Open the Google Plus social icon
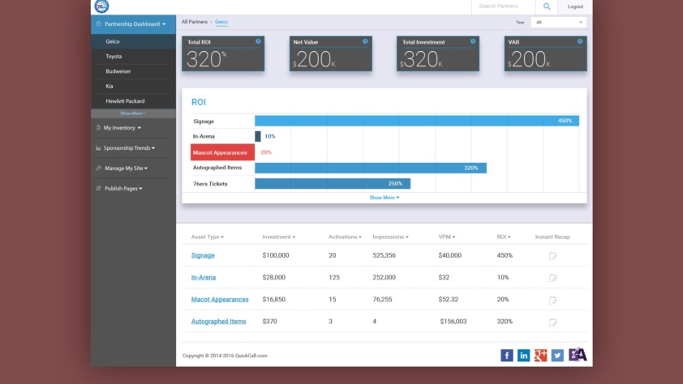 tap(540, 356)
